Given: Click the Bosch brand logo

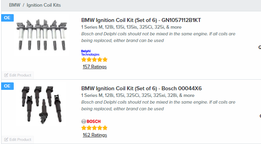Looking at the screenshot, I should coord(91,121).
